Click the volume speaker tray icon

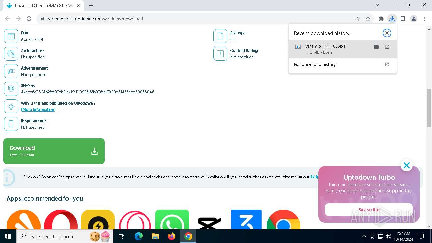[388, 236]
